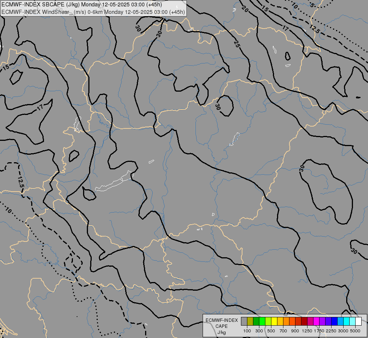Choose the bright cyan swatch starting at 3000
Image resolution: width=368 pixels, height=338 pixels.
coord(347,321)
